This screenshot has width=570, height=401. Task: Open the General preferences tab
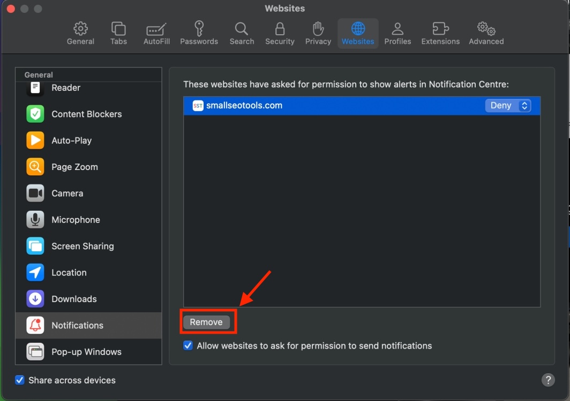click(80, 33)
